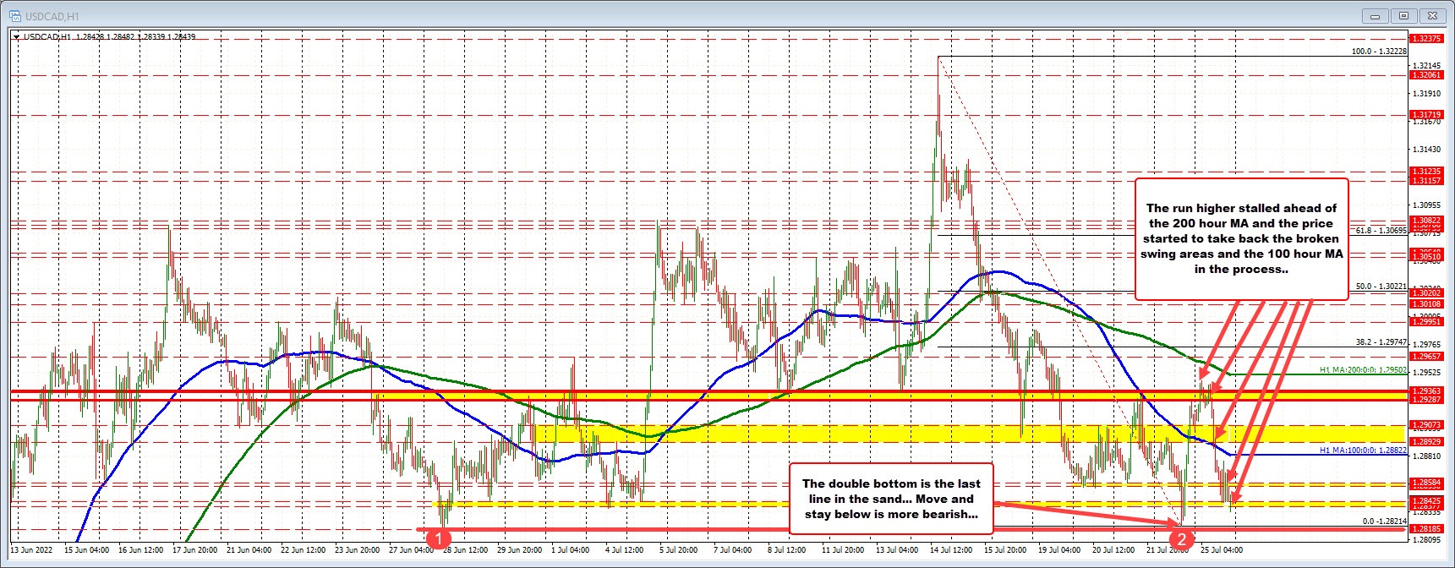Click the H1 MA:100:0:0: 1.28822 label
1455x568 pixels.
1363,451
